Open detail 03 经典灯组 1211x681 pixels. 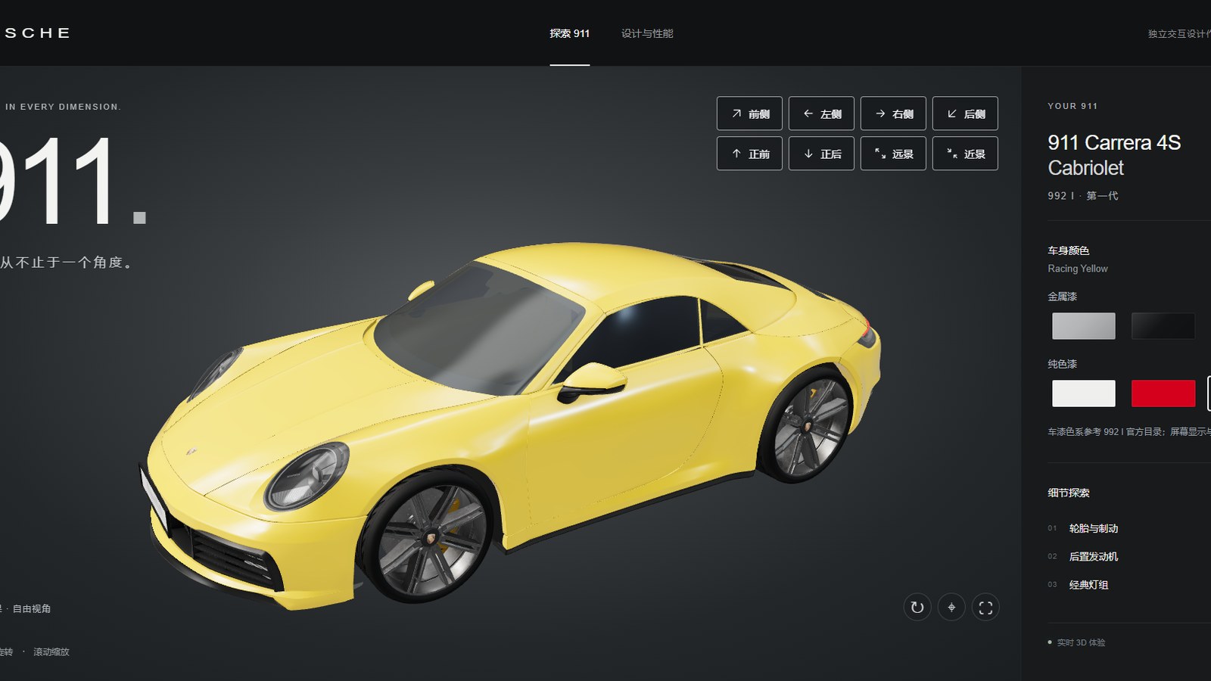coord(1088,584)
